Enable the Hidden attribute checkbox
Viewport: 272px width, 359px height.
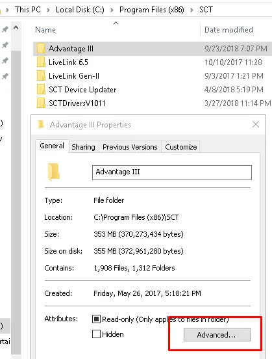[96, 334]
